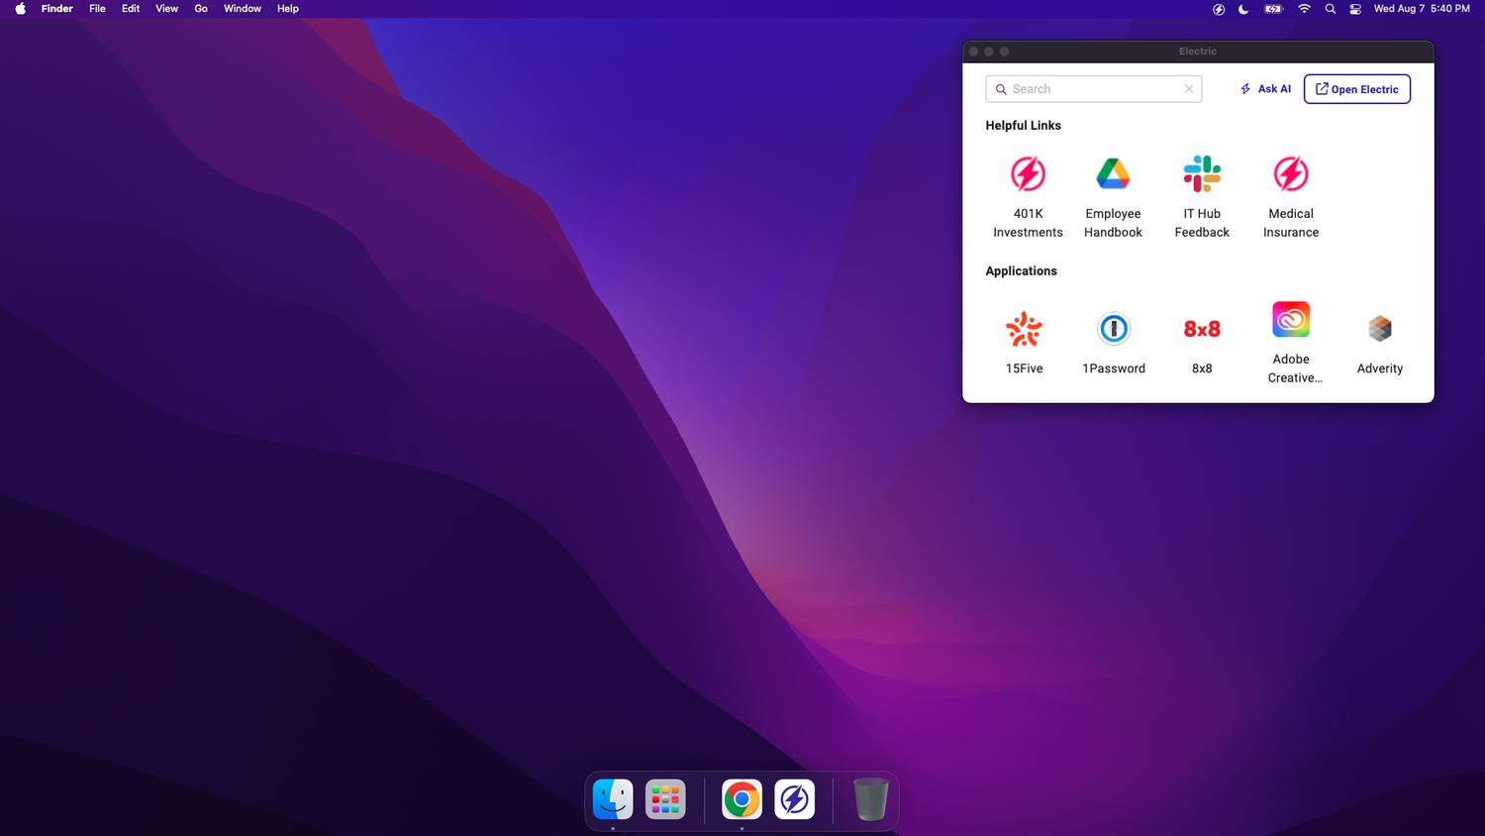The image size is (1485, 836).
Task: Click the Ask AI button
Action: click(x=1265, y=89)
